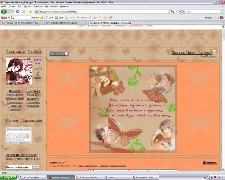Click the Yandex toolbar yellow ranking bars icon
This screenshot has height=180, width=225.
tap(41, 18)
